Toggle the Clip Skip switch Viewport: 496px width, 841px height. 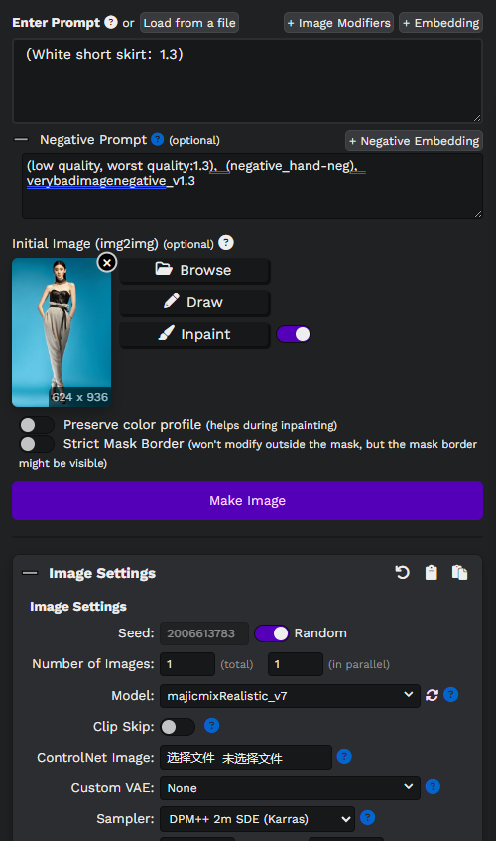click(178, 727)
